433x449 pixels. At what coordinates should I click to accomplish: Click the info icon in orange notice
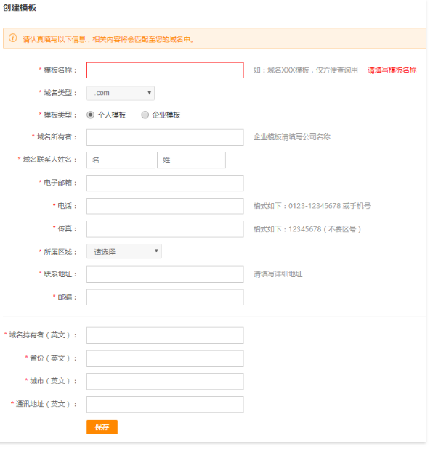[12, 38]
